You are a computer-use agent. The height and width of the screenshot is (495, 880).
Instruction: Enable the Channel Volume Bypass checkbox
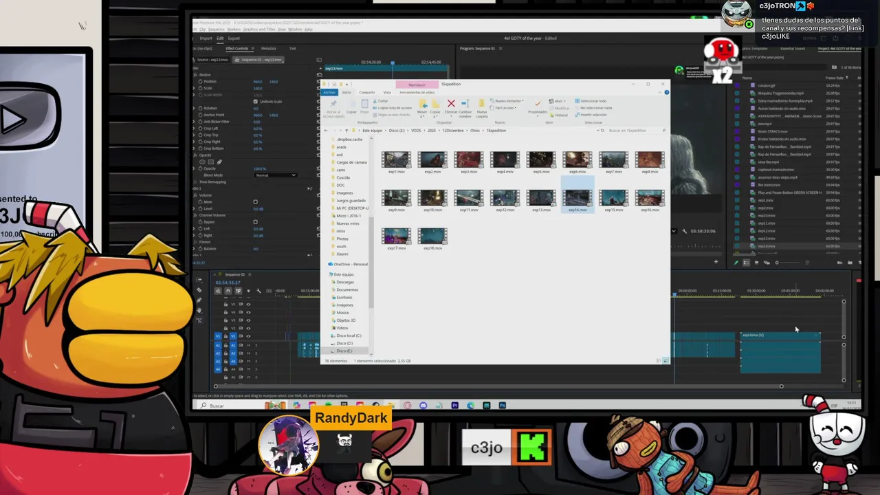click(x=255, y=221)
